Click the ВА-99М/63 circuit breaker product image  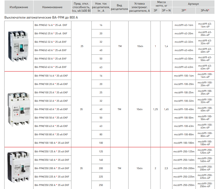(x=18, y=46)
